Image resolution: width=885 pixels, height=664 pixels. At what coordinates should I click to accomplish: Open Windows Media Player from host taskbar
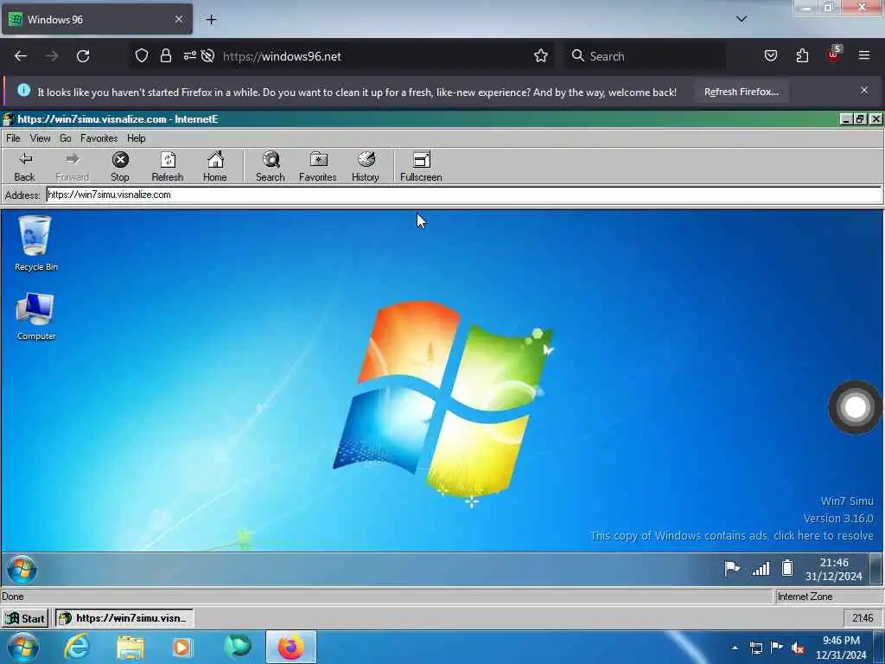point(181,647)
